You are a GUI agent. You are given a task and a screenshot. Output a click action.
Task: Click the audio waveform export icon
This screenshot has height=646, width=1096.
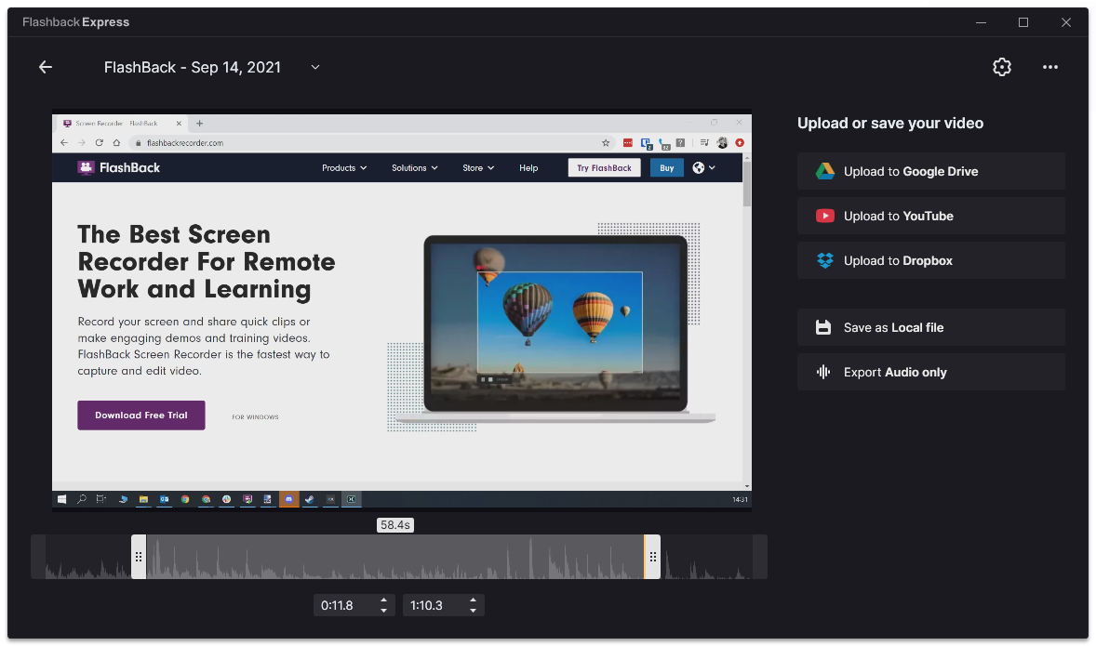(x=823, y=372)
